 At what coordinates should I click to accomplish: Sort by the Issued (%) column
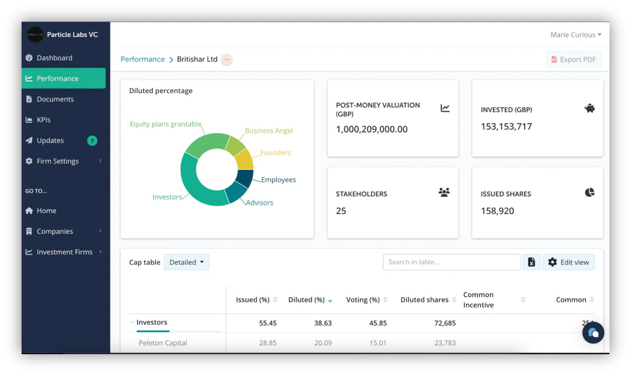(275, 300)
